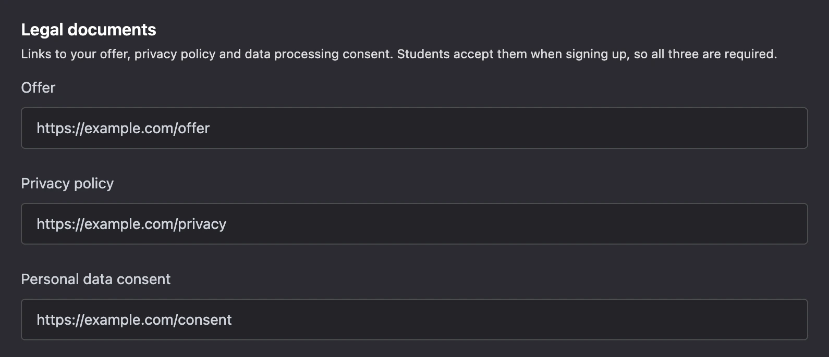Click the "Personal data consent" field label
The image size is (829, 357).
pyautogui.click(x=95, y=279)
